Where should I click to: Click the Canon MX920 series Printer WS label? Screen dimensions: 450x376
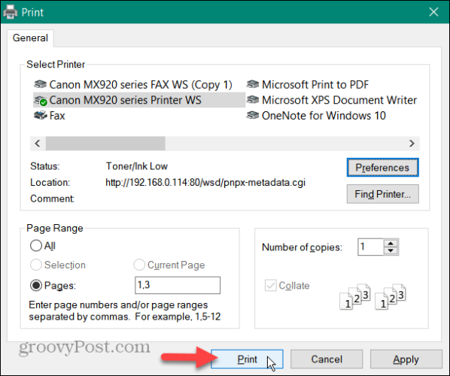[x=126, y=100]
